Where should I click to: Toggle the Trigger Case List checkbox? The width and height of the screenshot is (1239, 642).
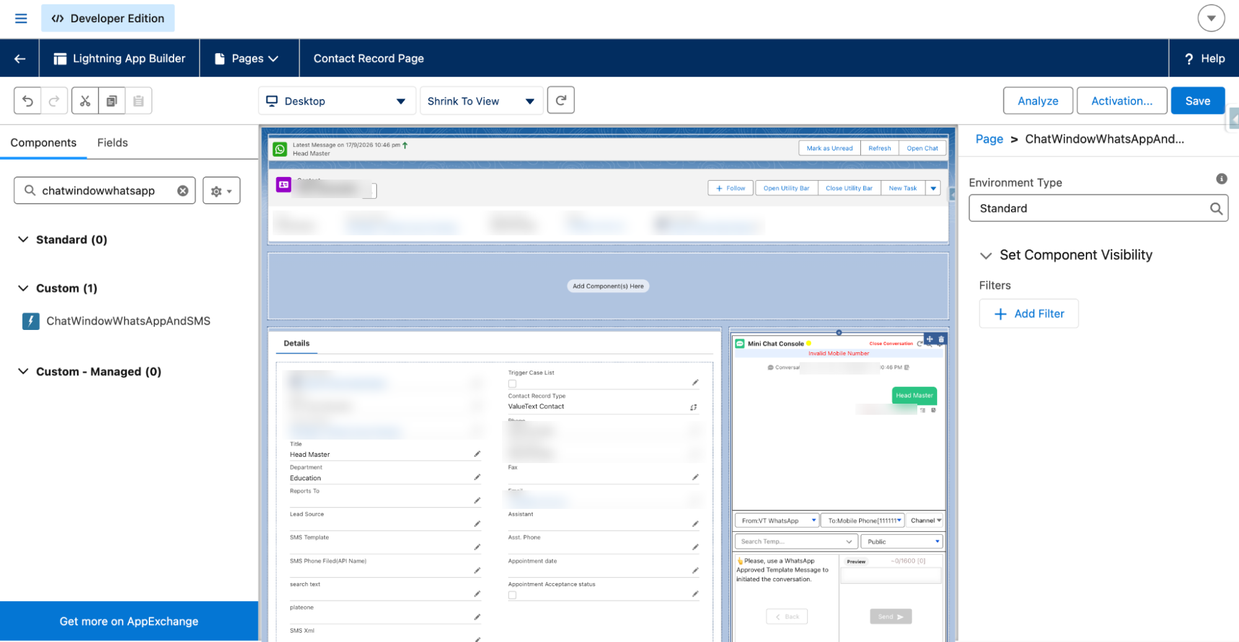pyautogui.click(x=512, y=384)
